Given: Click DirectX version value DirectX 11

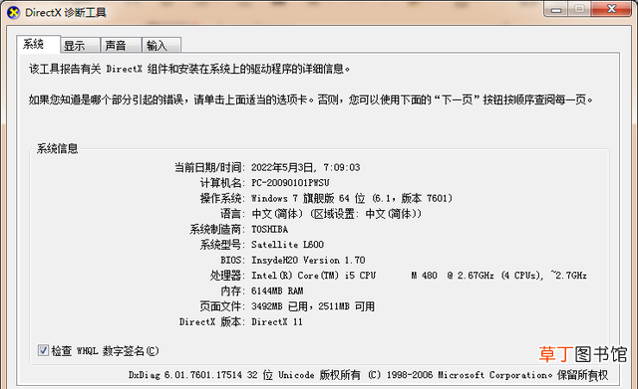Looking at the screenshot, I should [277, 322].
